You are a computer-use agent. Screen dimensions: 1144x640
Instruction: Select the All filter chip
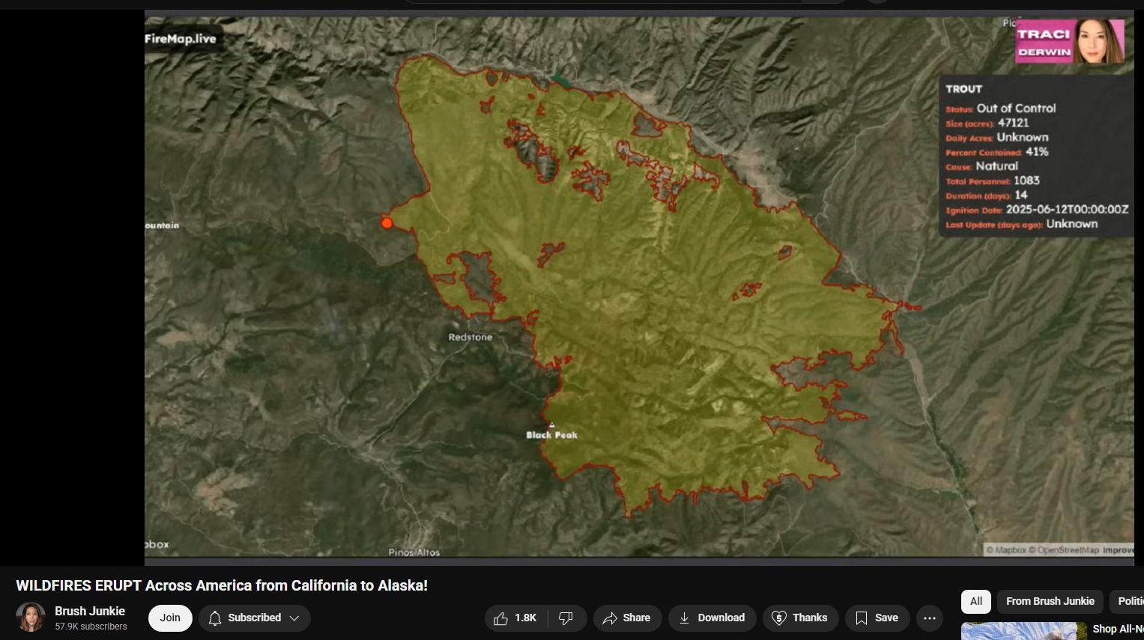(x=976, y=601)
